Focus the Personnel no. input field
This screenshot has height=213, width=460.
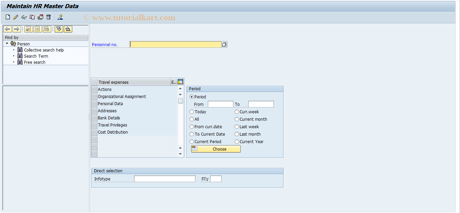point(175,44)
